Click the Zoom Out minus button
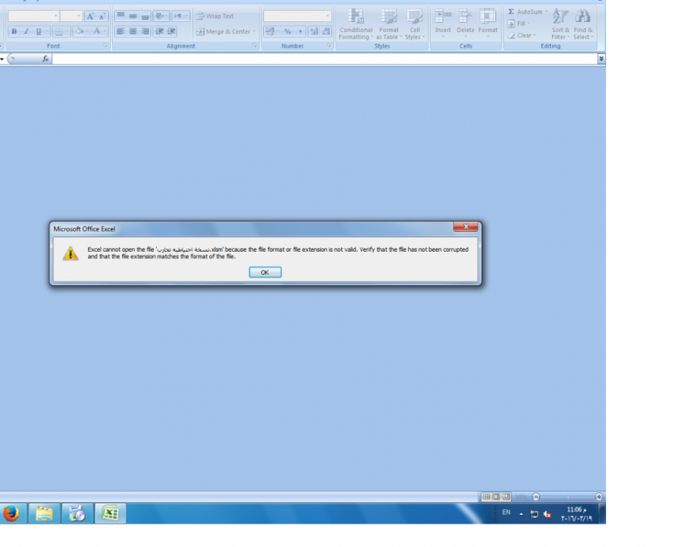 [536, 497]
